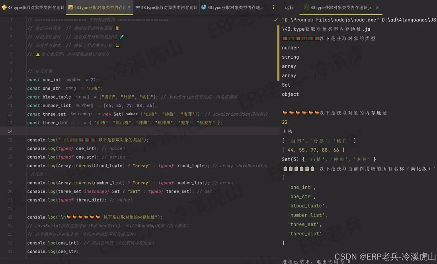Close the active JS editor tab
Image resolution: width=437 pixels, height=264 pixels.
click(129, 8)
